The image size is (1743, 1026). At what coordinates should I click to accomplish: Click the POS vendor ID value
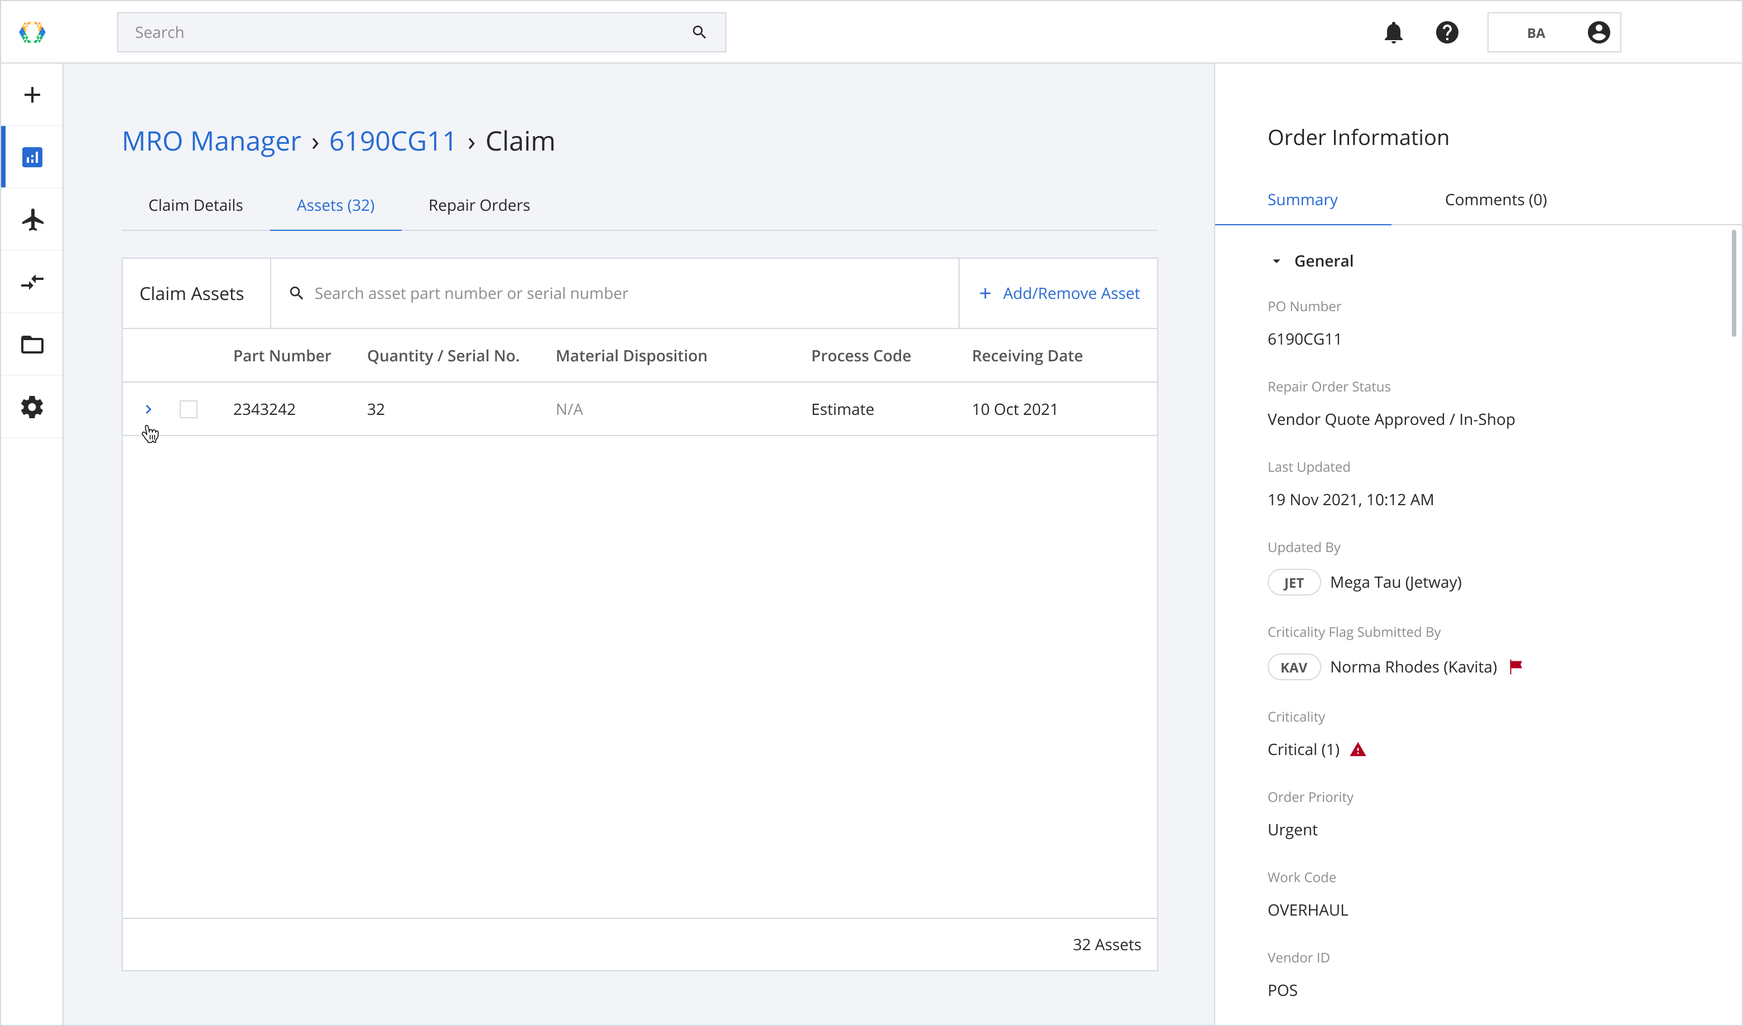coord(1282,990)
